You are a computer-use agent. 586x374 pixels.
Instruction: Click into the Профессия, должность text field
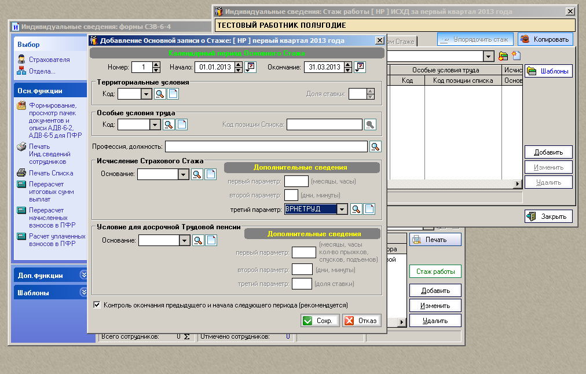266,146
